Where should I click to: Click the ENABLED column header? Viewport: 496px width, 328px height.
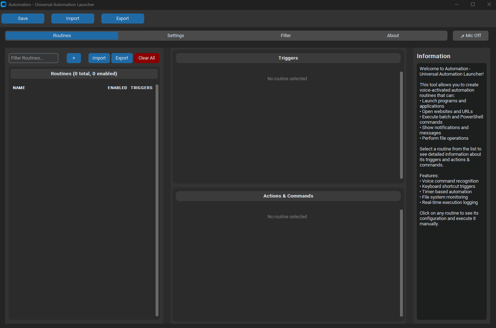(117, 88)
